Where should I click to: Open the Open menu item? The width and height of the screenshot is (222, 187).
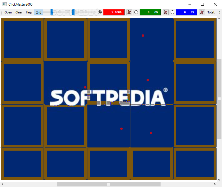click(x=8, y=12)
